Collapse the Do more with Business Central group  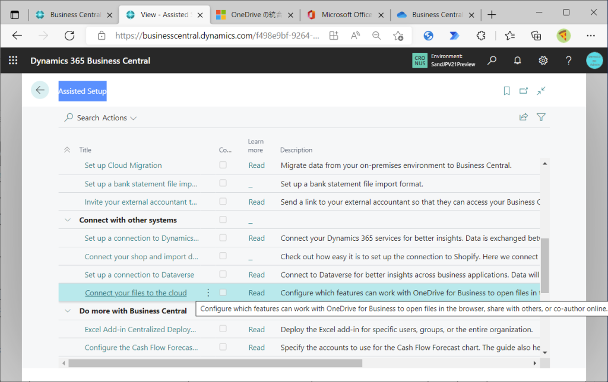(x=68, y=311)
